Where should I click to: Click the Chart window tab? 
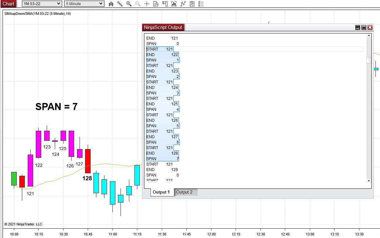(x=8, y=4)
